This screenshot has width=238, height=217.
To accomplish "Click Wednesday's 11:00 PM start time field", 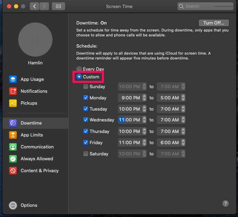I will tap(130, 120).
